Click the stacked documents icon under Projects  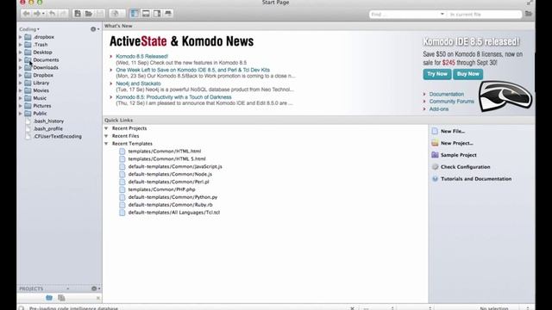(x=61, y=298)
